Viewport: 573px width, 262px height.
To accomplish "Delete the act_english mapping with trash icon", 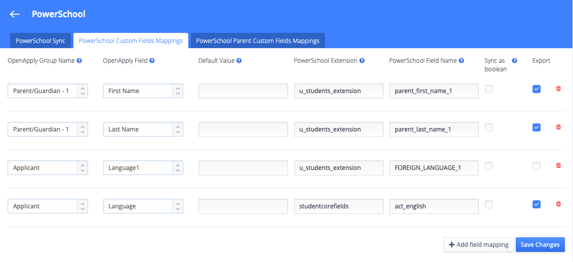I will (x=558, y=204).
